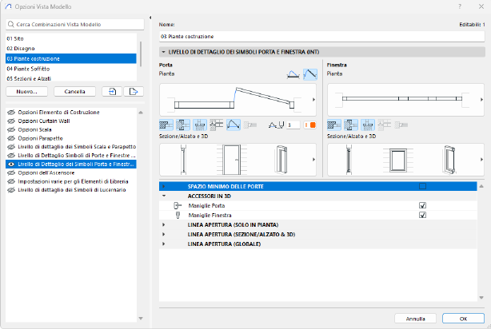The image size is (491, 329).
Task: Select the highlighted door swing symbol icon
Action: pyautogui.click(x=309, y=74)
